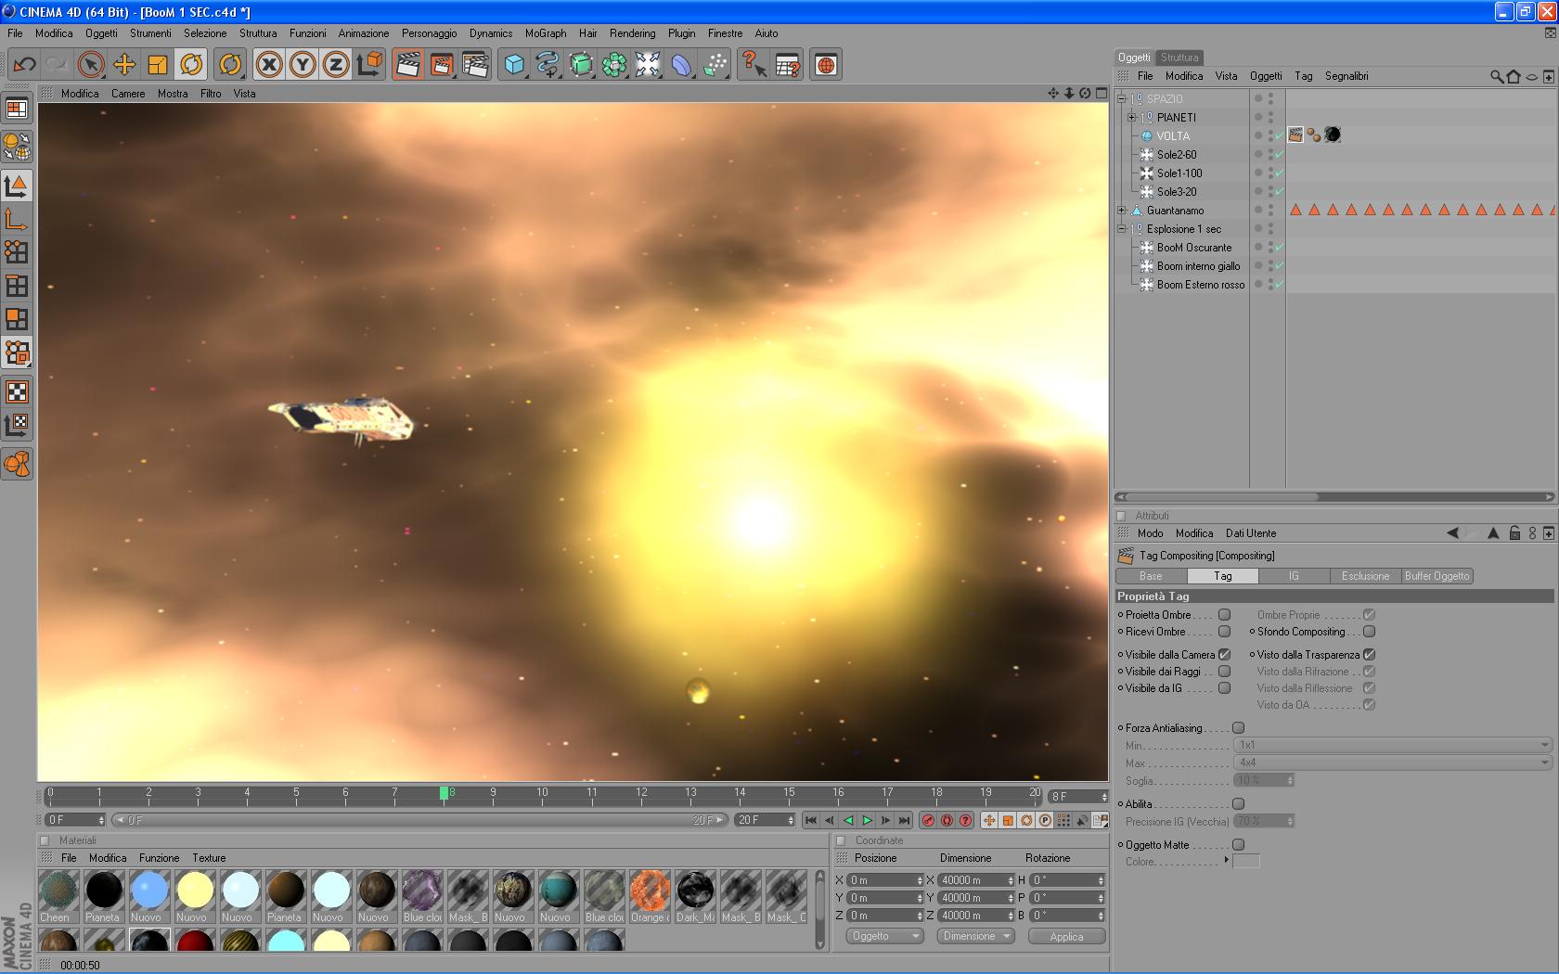Select the Use Model tool
This screenshot has height=974, width=1559.
pos(17,186)
